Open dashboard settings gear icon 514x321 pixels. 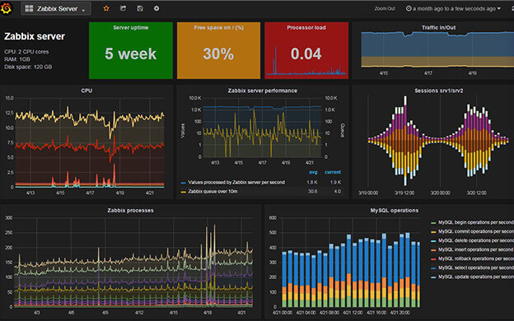tap(157, 8)
